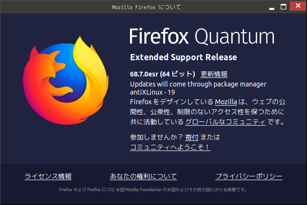Viewport: 307px width, 205px height.
Task: Open あなたの権利について end-user rights link
Action: point(143,176)
